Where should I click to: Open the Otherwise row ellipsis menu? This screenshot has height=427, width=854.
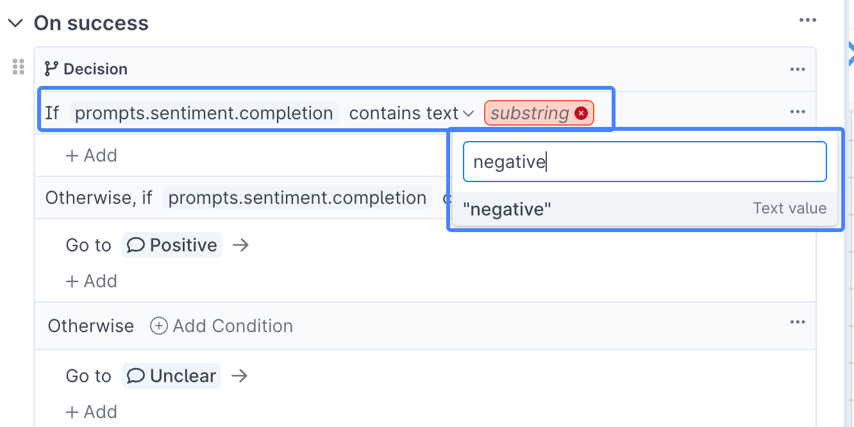click(798, 322)
